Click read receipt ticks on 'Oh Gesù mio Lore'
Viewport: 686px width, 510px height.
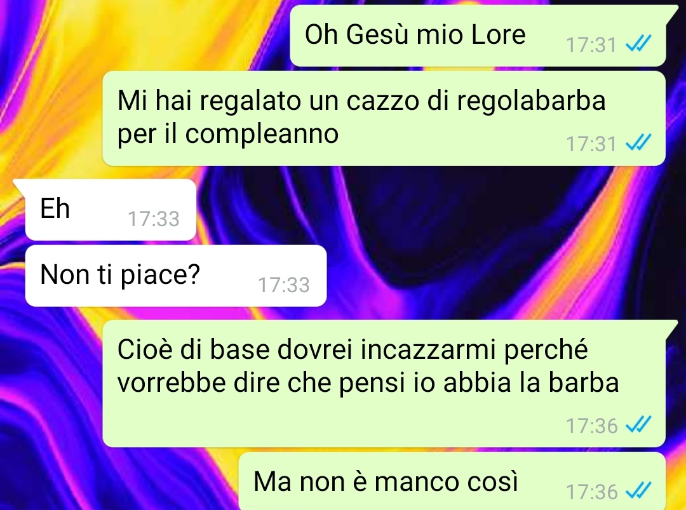638,44
